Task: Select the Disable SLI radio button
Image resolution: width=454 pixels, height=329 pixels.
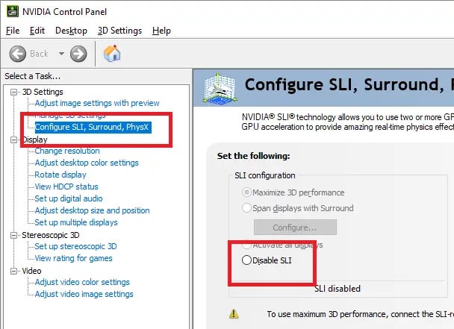Action: point(247,260)
